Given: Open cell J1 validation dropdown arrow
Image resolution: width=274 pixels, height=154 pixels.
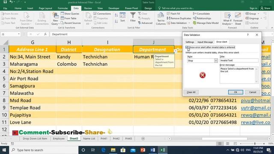Looking at the screenshot, I should tap(176, 51).
